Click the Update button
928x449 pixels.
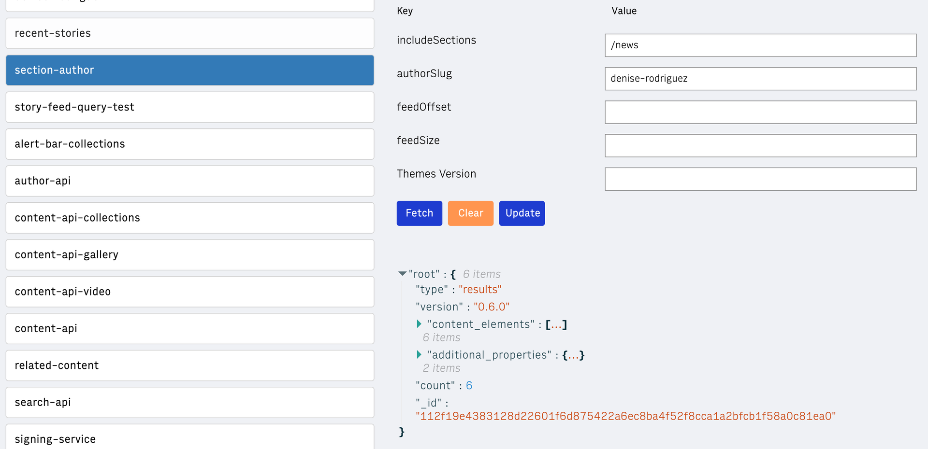(522, 213)
